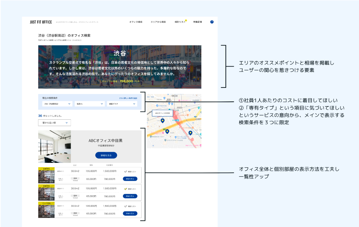This screenshot has width=359, height=227.
Task: Open the 駅から近い順 sort dropdown
Action: click(54, 123)
